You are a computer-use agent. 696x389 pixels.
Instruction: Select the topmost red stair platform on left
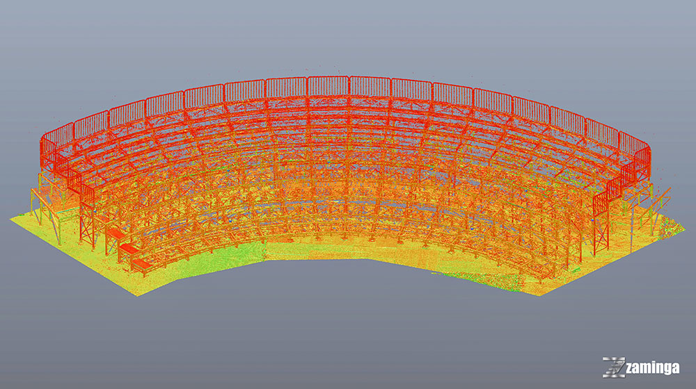[x=114, y=234]
